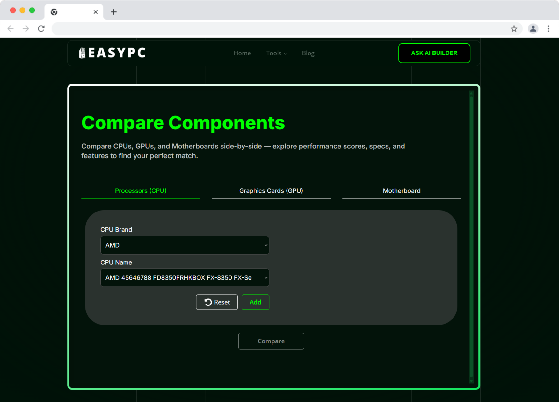
Task: Close the current browser tab
Action: (95, 12)
